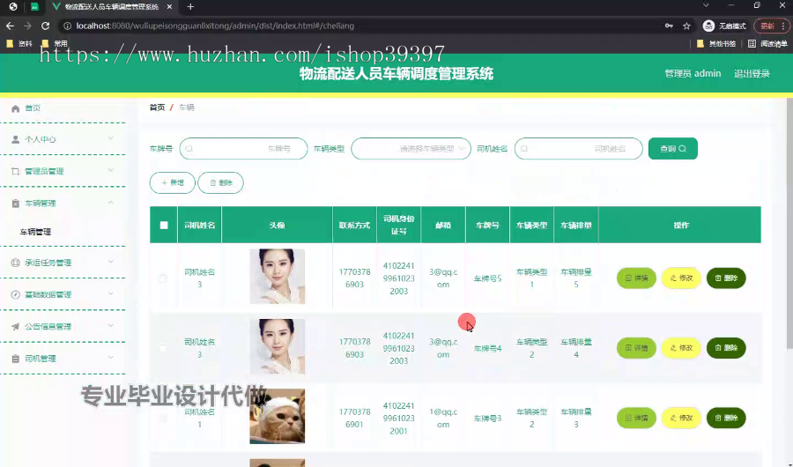Image resolution: width=793 pixels, height=467 pixels.
Task: Open the 资料 bookmark folder
Action: click(19, 43)
